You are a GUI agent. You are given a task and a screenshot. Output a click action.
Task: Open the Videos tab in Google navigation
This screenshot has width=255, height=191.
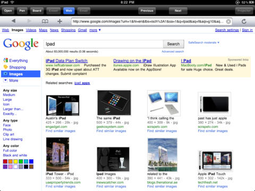[x=31, y=30]
